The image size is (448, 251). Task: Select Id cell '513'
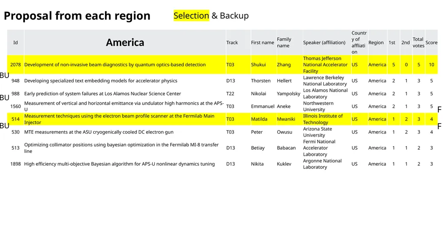[15, 148]
